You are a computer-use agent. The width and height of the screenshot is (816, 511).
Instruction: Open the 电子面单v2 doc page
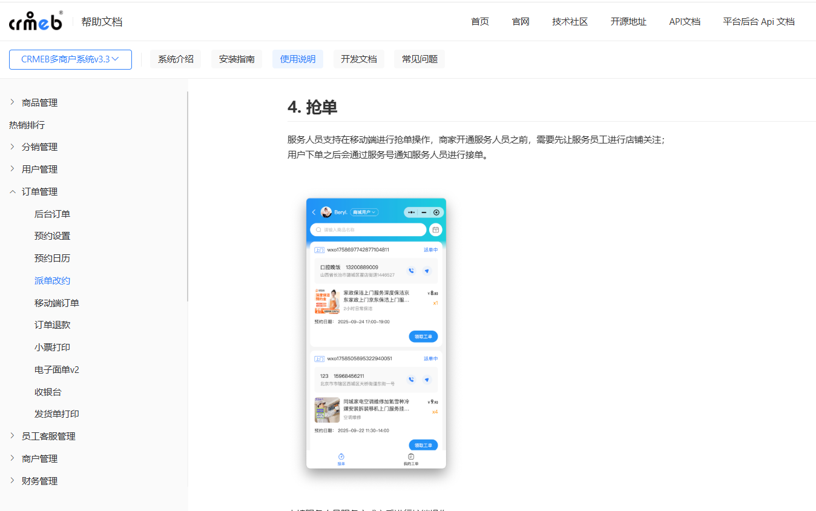[57, 370]
